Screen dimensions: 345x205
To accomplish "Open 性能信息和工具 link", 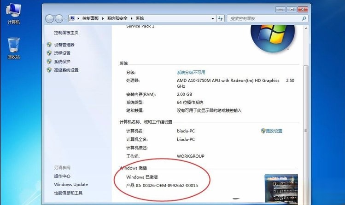I will 68,193.
